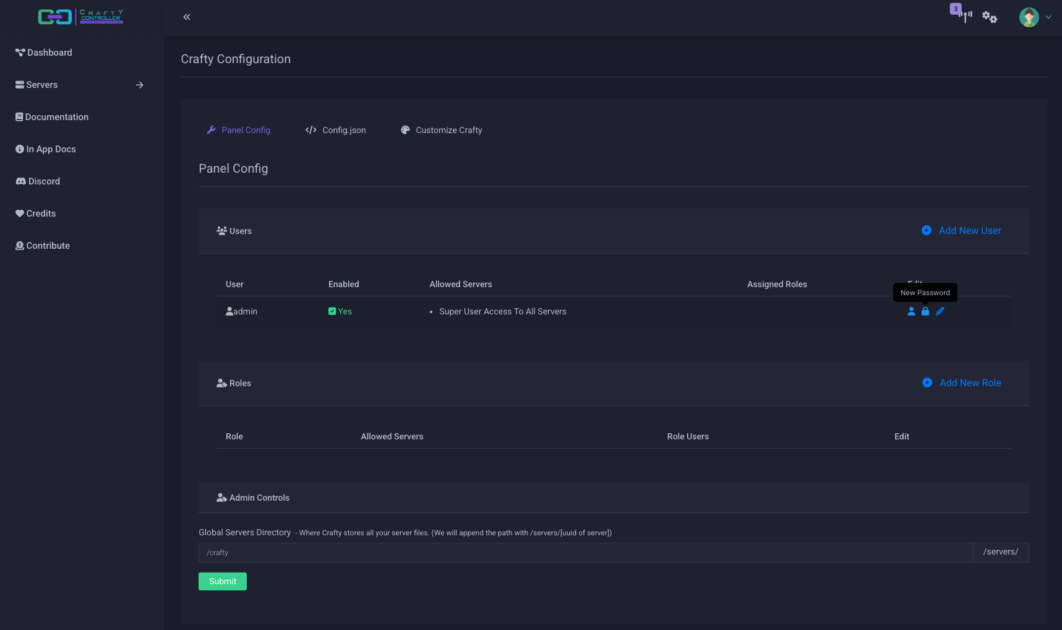Viewport: 1062px width, 630px height.
Task: Open the user avatar dropdown menu
Action: point(1035,17)
